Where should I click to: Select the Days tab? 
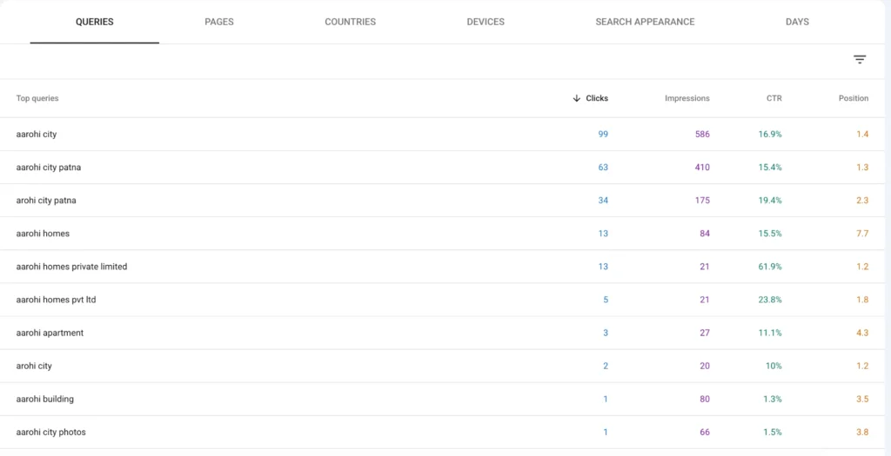pos(797,22)
